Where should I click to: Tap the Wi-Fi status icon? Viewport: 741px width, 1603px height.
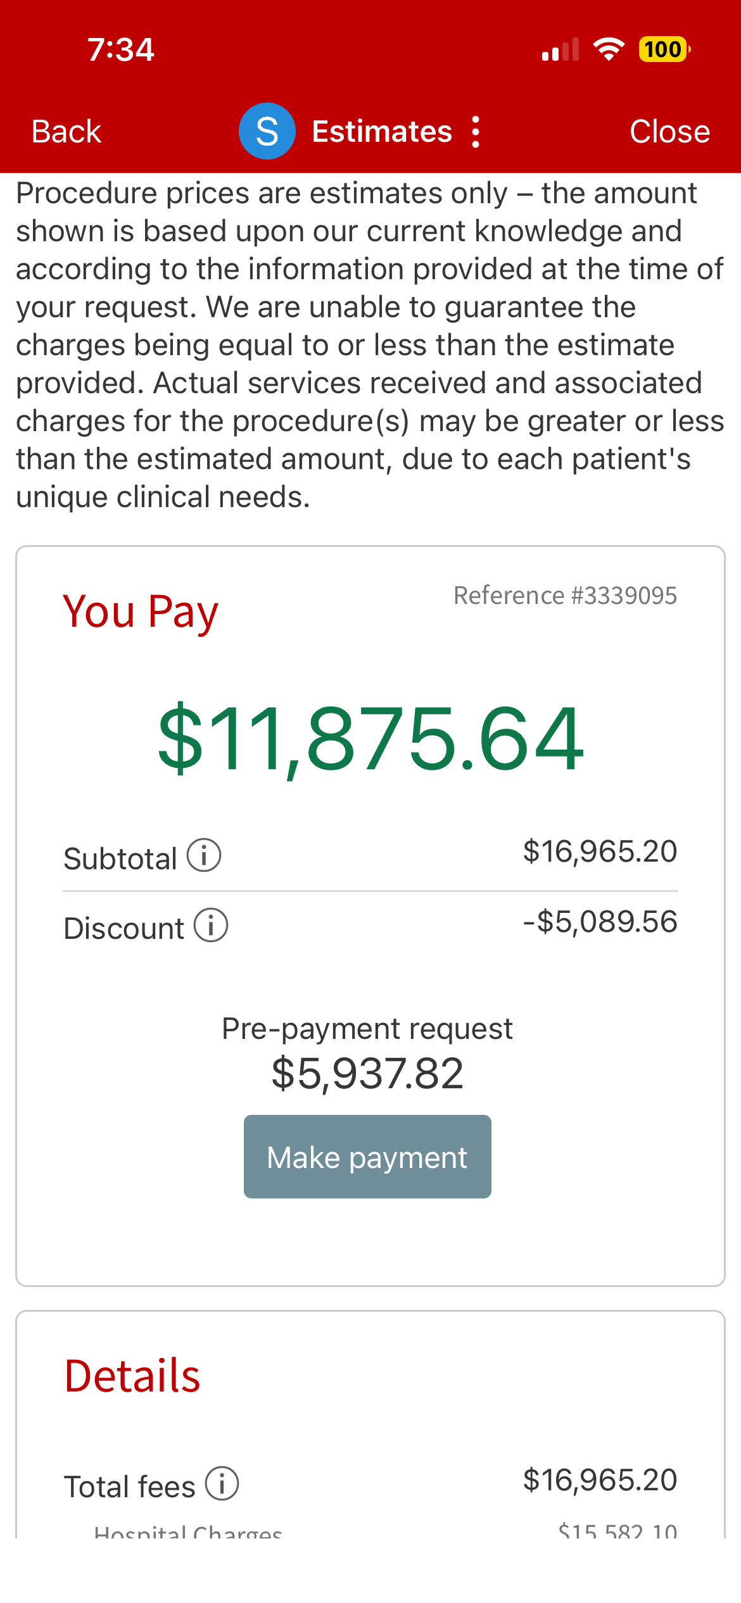[609, 49]
